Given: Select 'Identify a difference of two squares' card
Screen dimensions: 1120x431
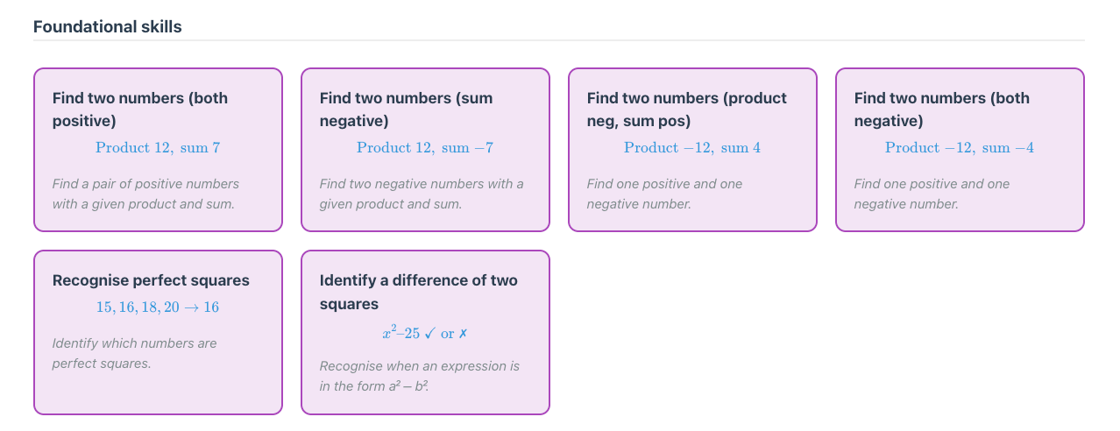Looking at the screenshot, I should click(x=425, y=332).
